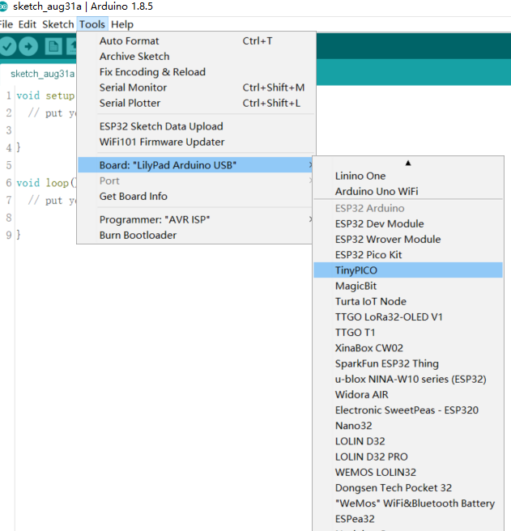The height and width of the screenshot is (531, 511).
Task: Pick the Nano32 board
Action: (x=408, y=426)
